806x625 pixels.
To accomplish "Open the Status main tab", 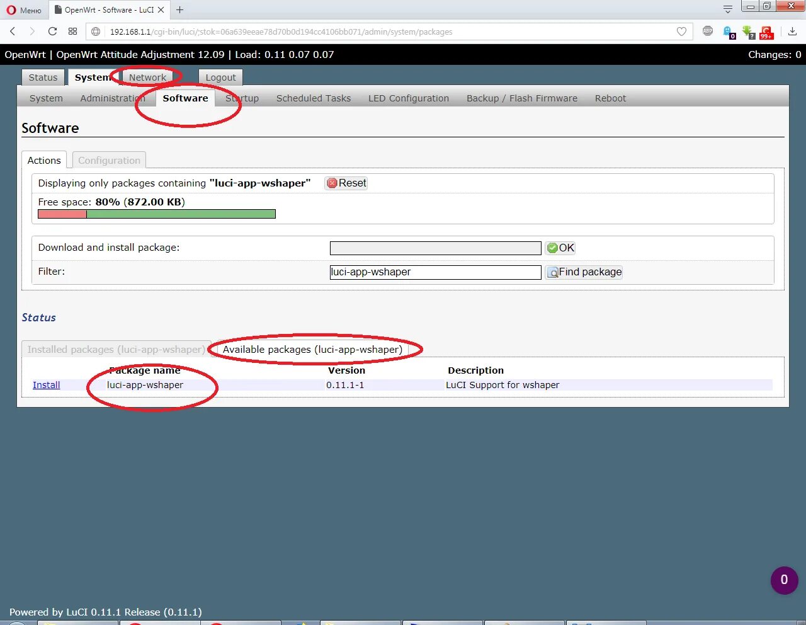I will tap(43, 77).
